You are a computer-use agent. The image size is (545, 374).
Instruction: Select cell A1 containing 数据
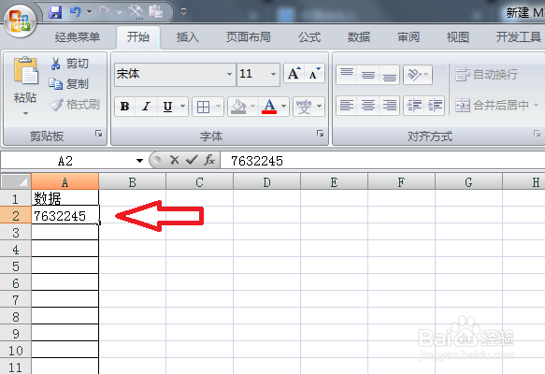point(65,198)
